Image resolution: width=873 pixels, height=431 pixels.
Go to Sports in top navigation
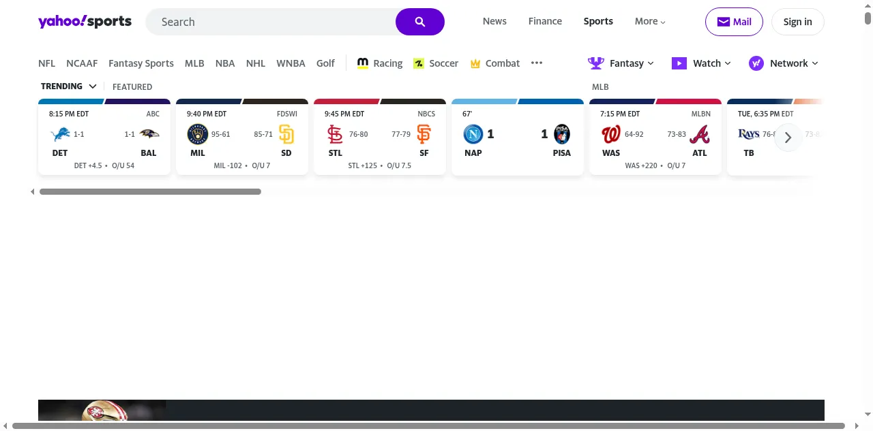pos(598,21)
